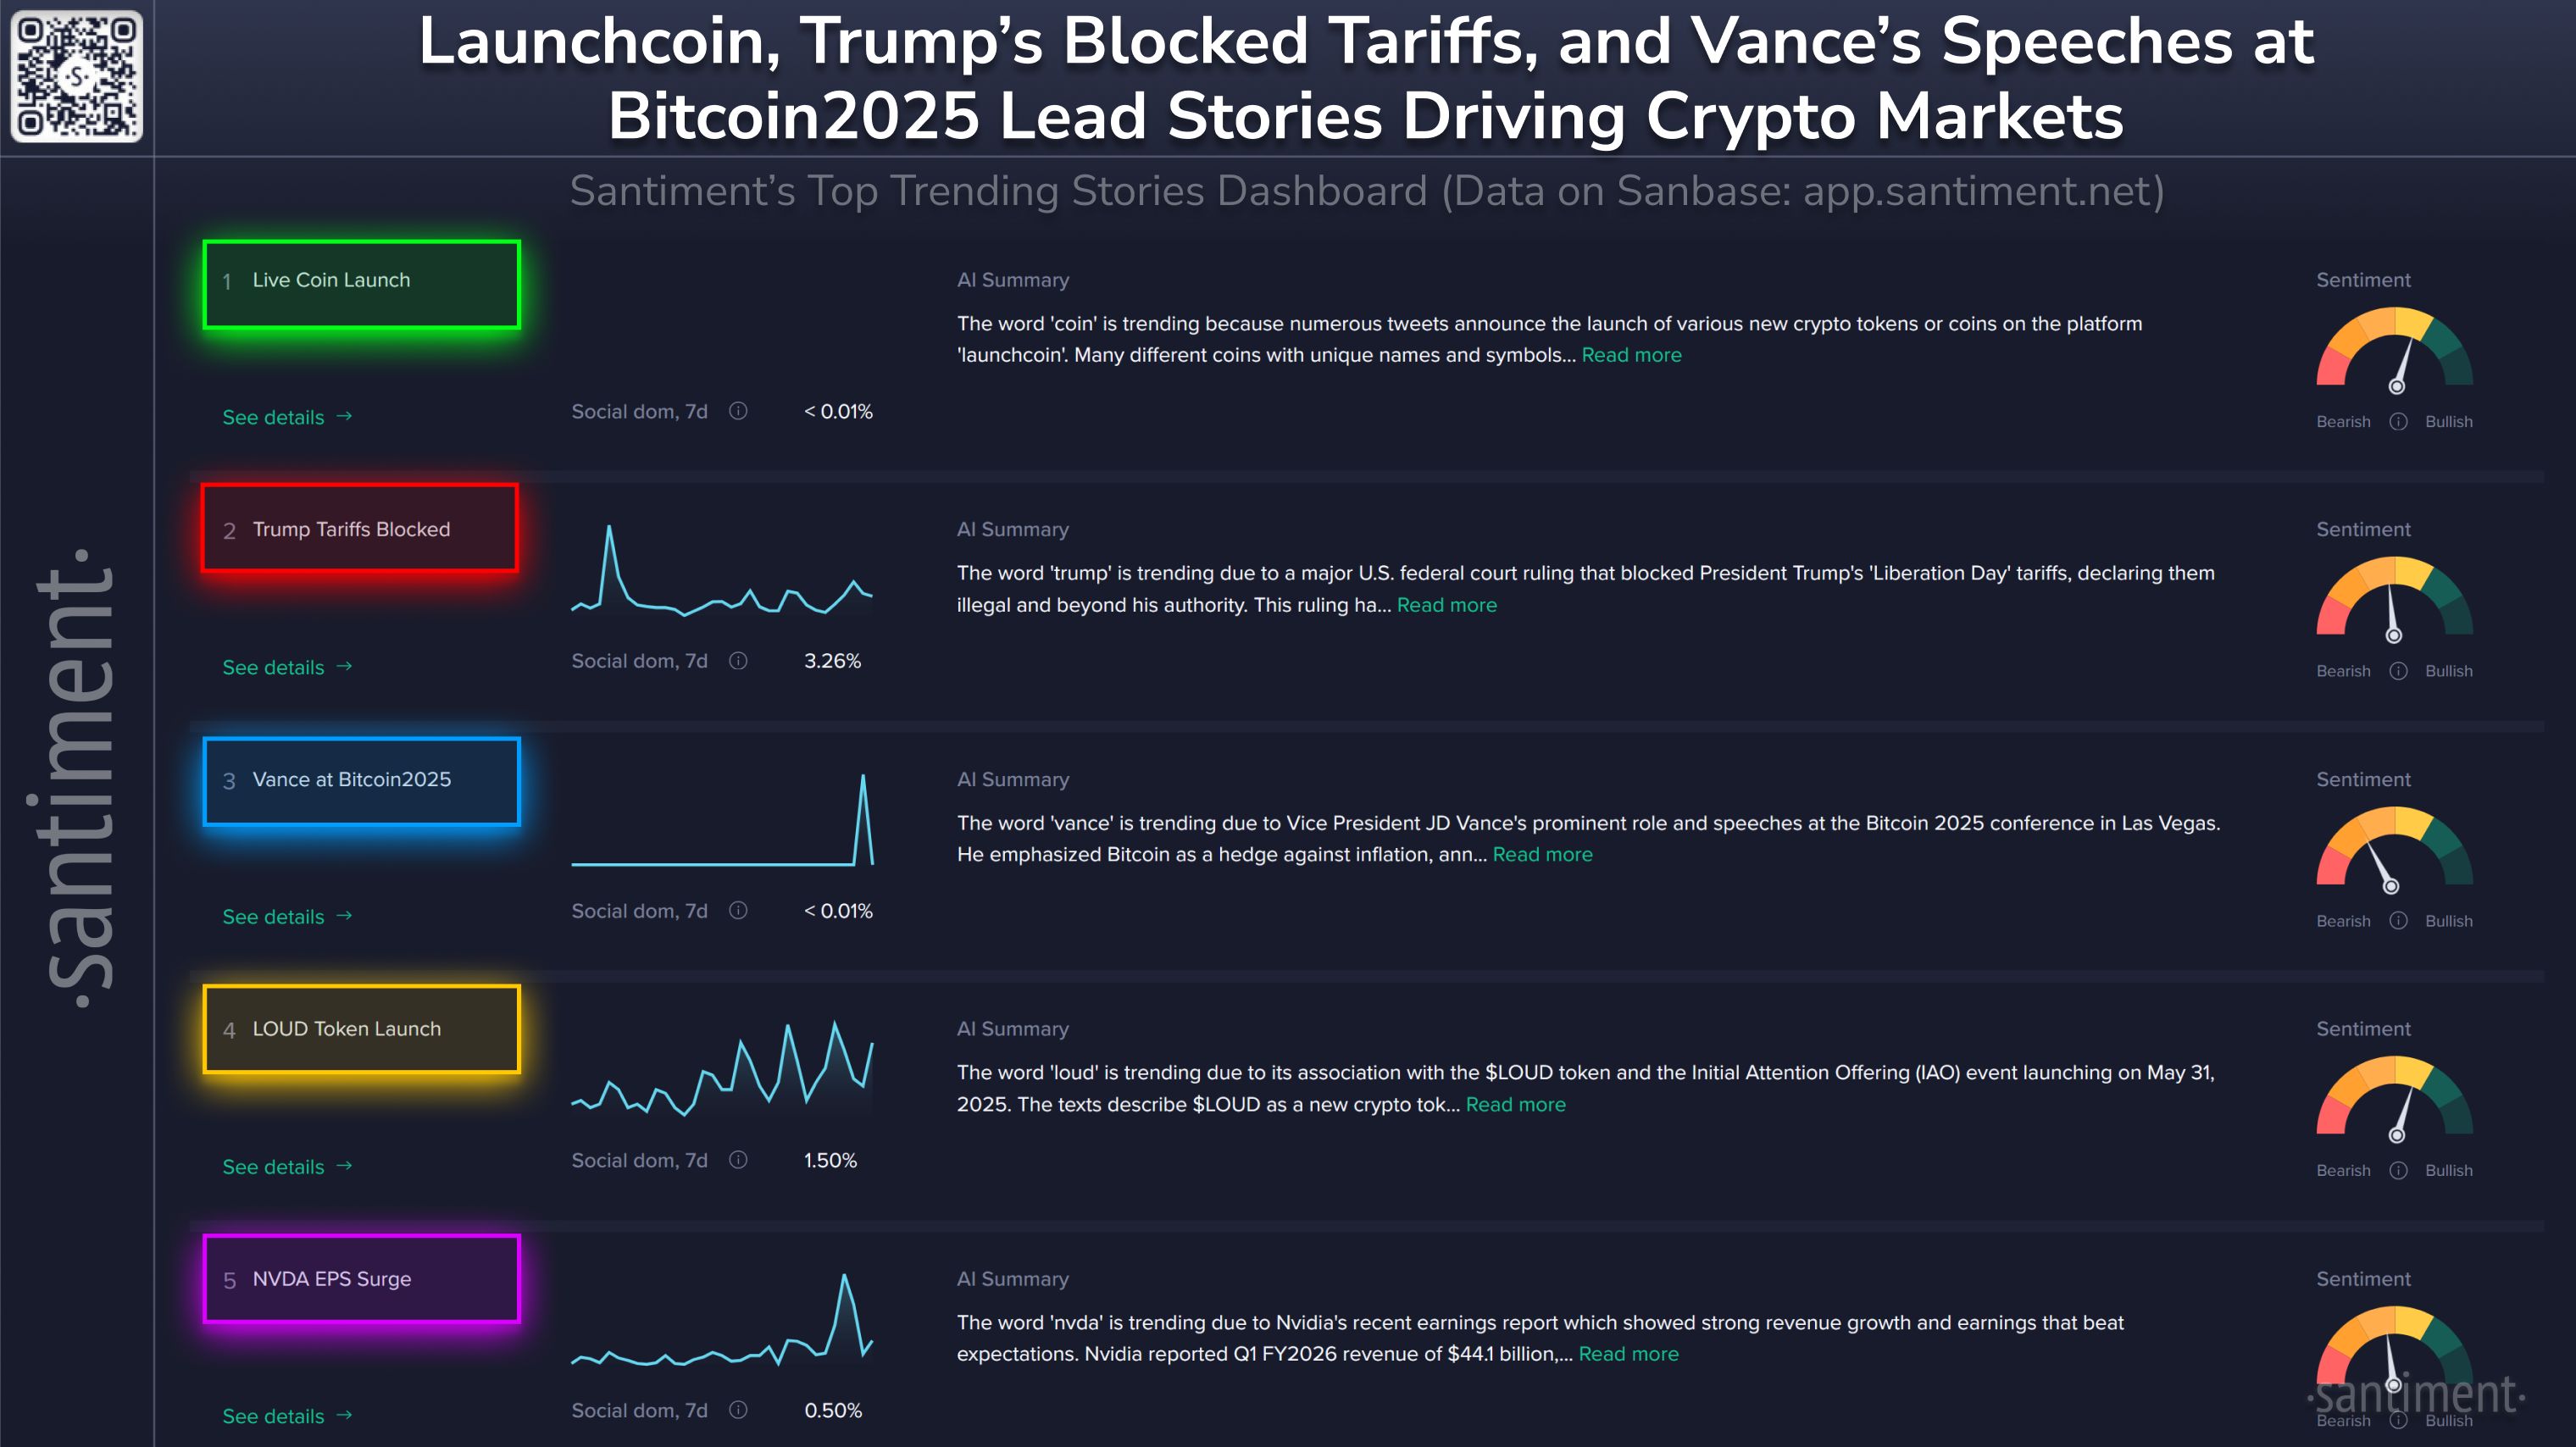Expand the 'coin' summary with Read more
This screenshot has height=1447, width=2576.
click(x=1631, y=355)
